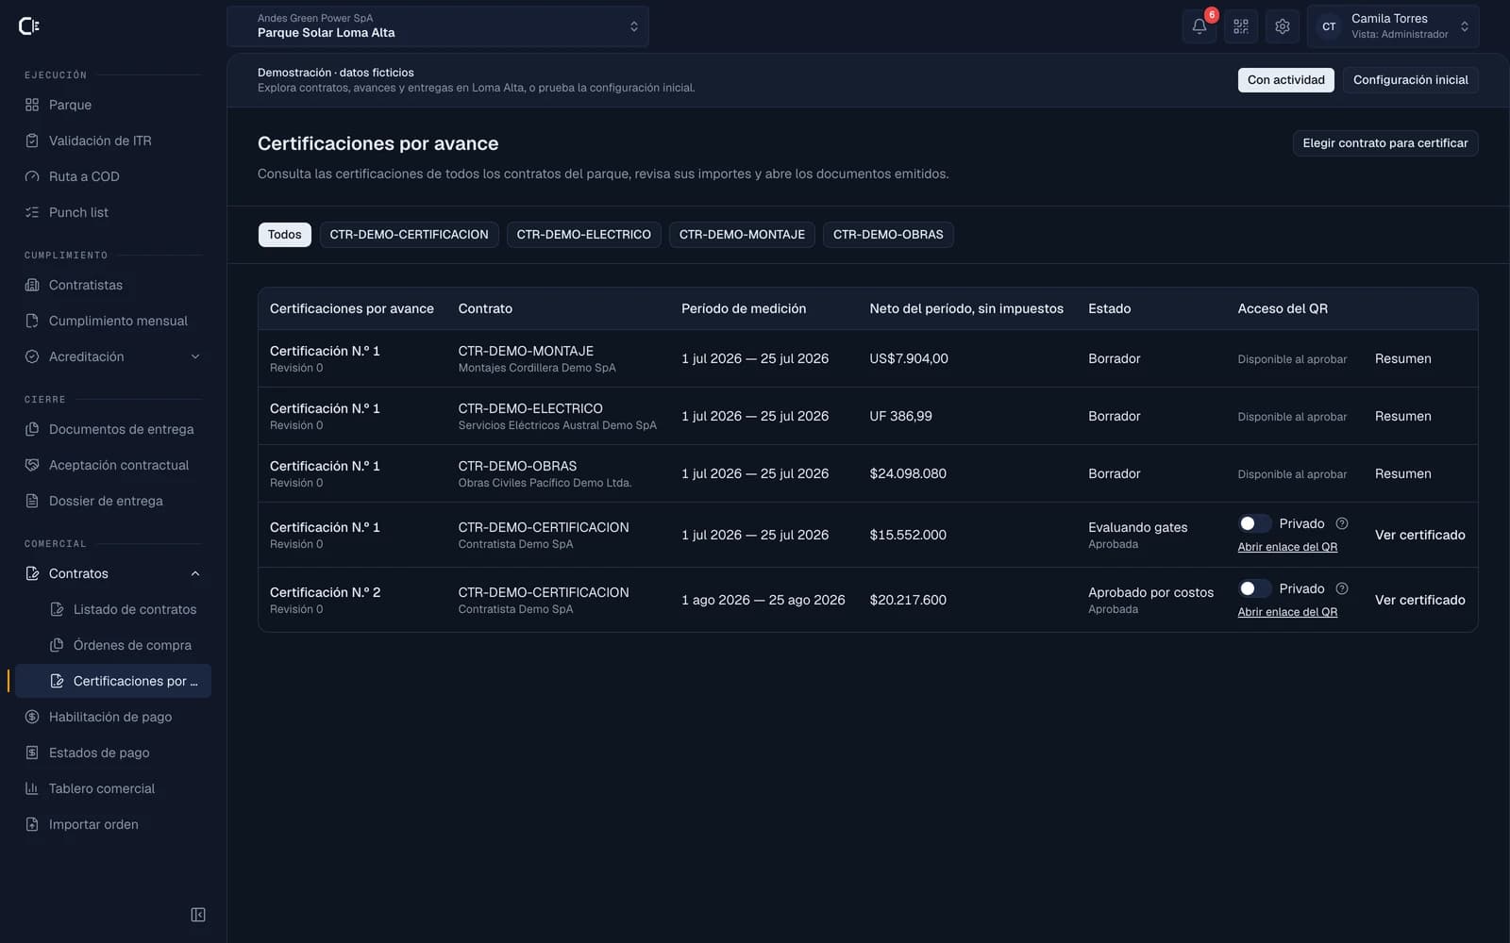Open Cumplimiento mensual page
The height and width of the screenshot is (943, 1510).
point(113,321)
